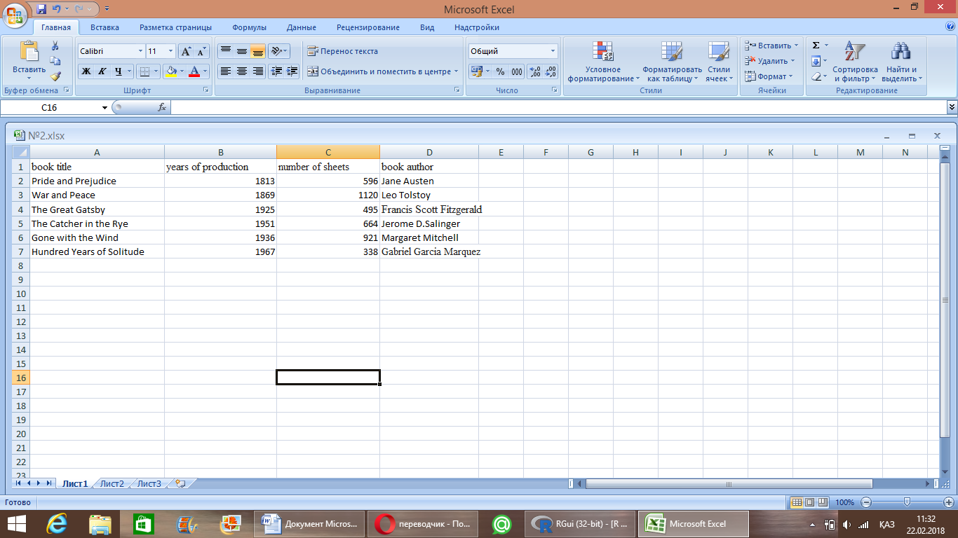Insert a new worksheet tab
The height and width of the screenshot is (538, 958).
[x=181, y=483]
